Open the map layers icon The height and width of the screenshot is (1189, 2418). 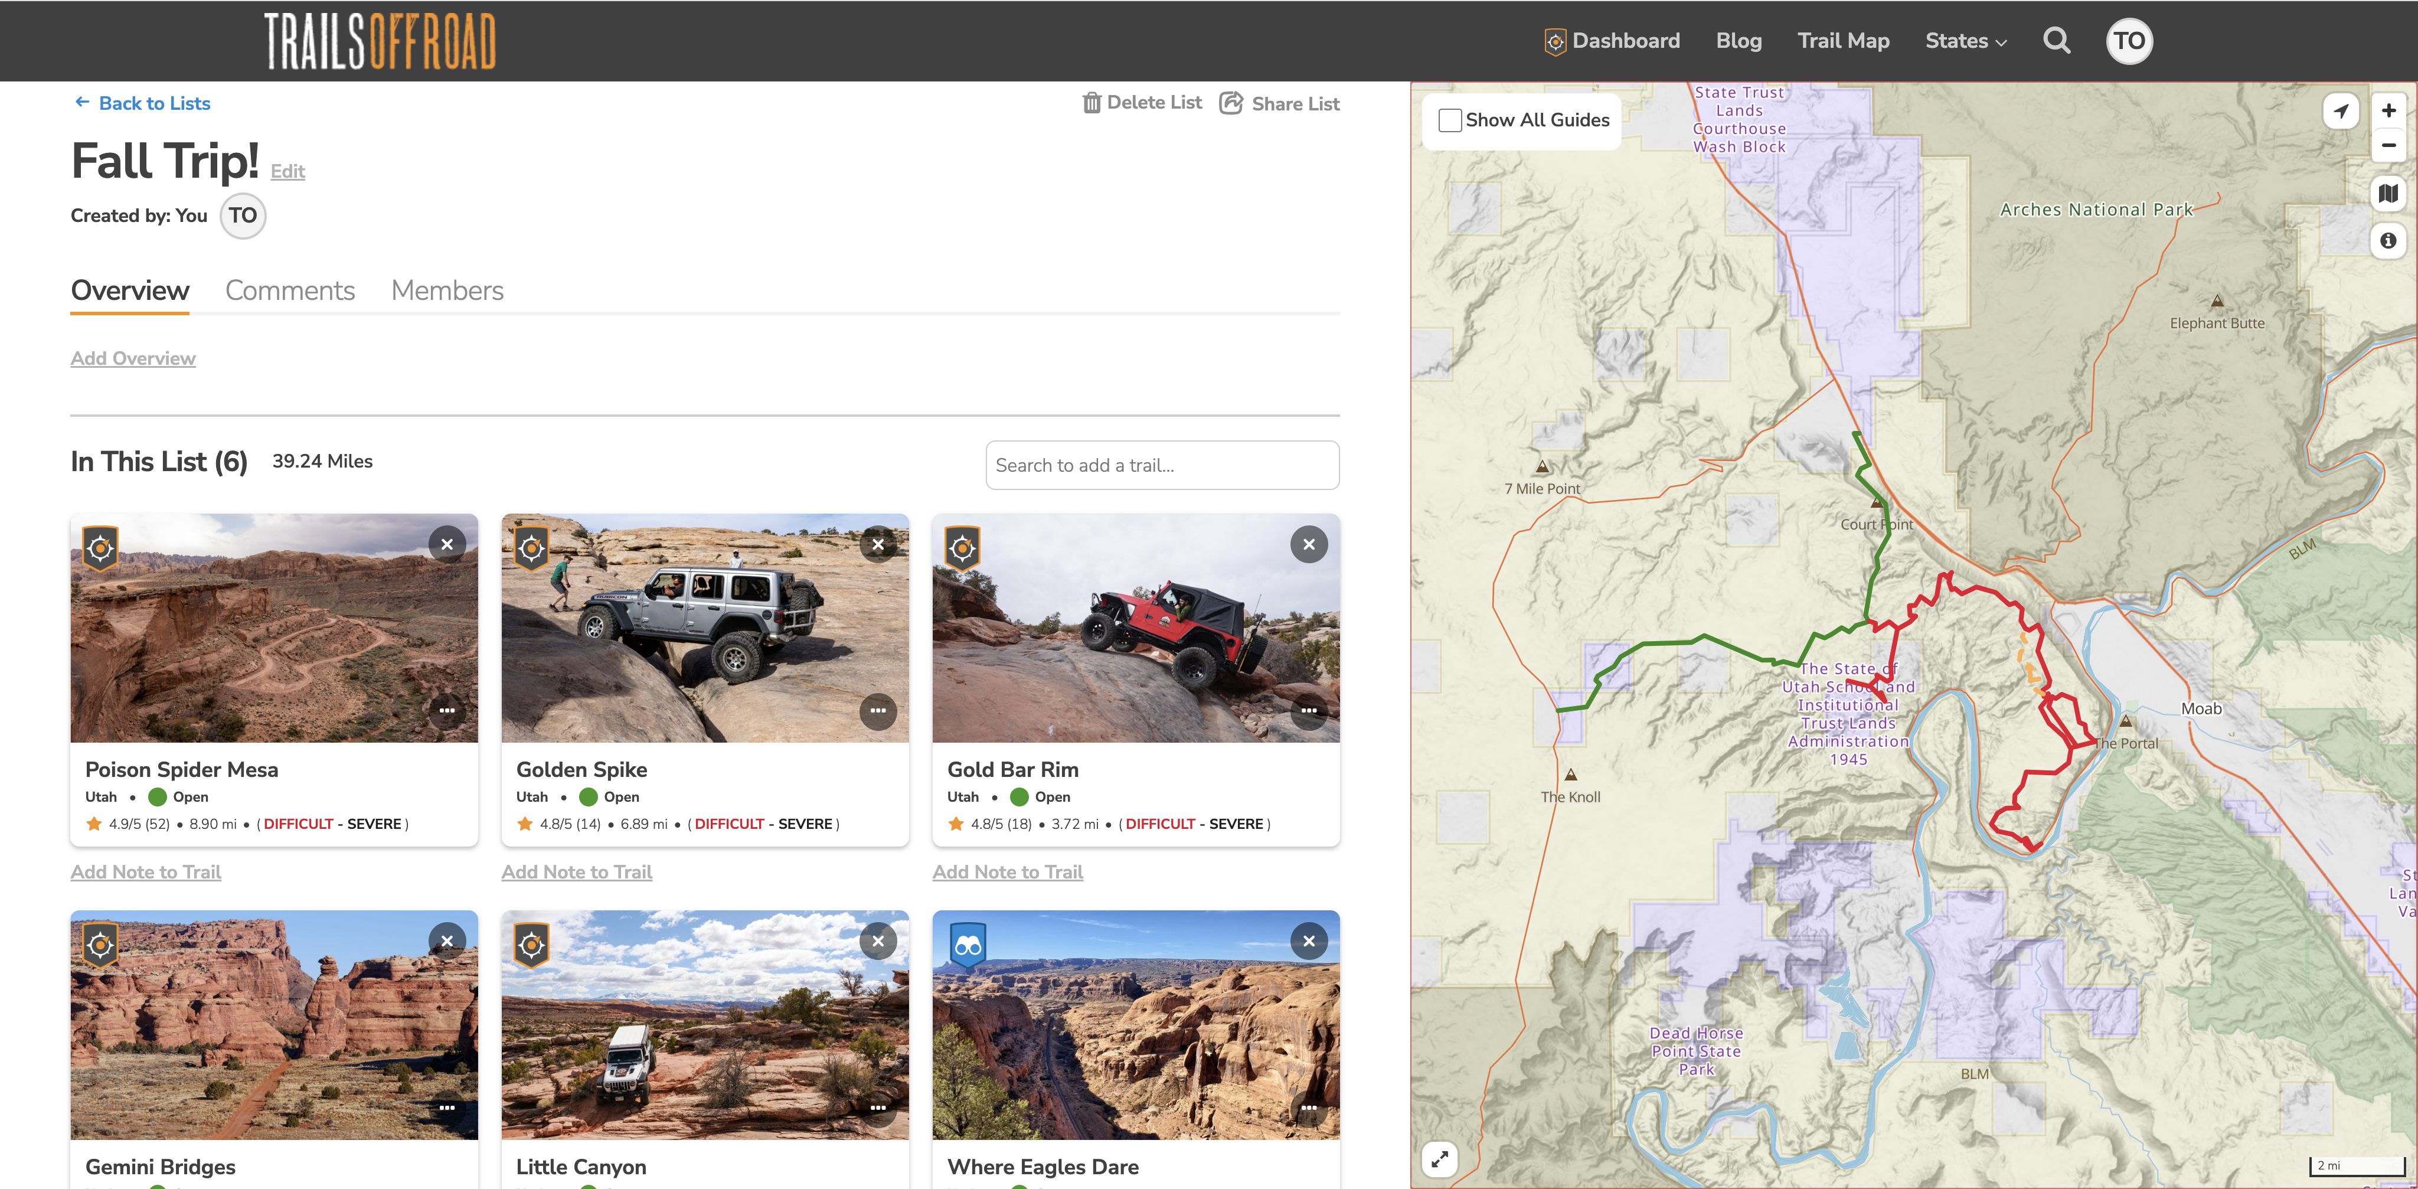[x=2388, y=194]
